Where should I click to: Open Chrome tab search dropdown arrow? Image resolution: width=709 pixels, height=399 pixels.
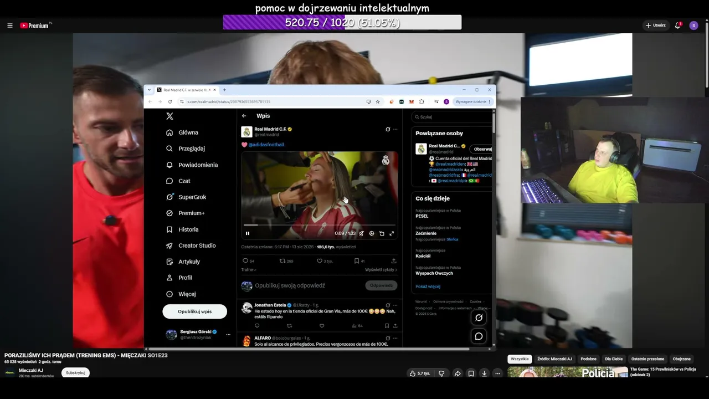tap(149, 90)
